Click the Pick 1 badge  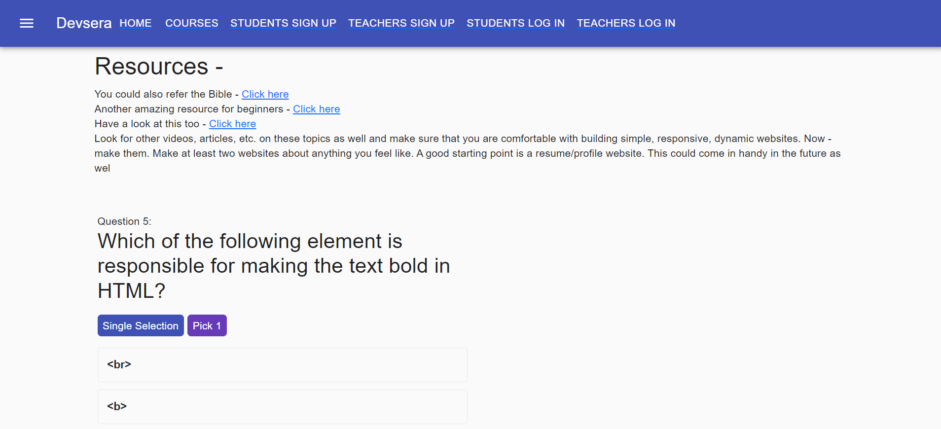pyautogui.click(x=207, y=325)
